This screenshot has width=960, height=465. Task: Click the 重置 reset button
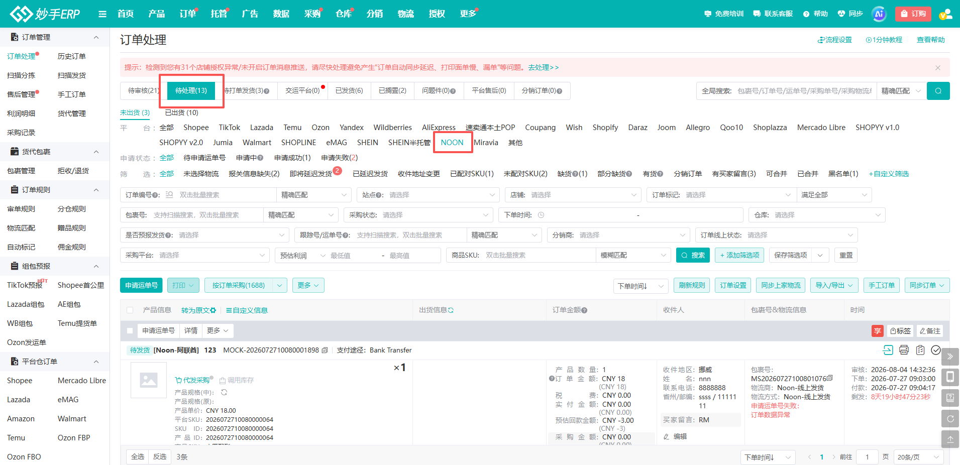pyautogui.click(x=846, y=255)
